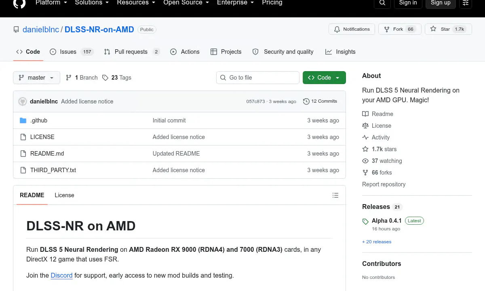The width and height of the screenshot is (485, 291).
Task: Open the Discord link in README
Action: [x=61, y=275]
